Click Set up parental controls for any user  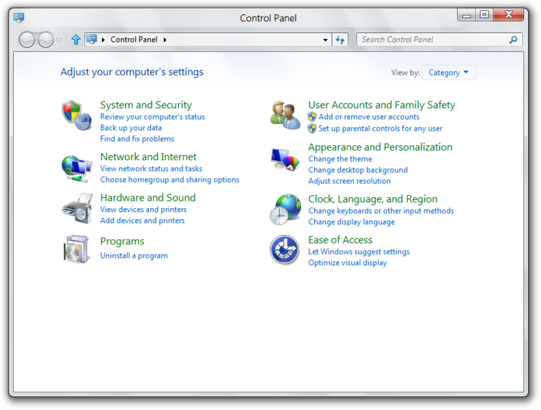click(381, 129)
